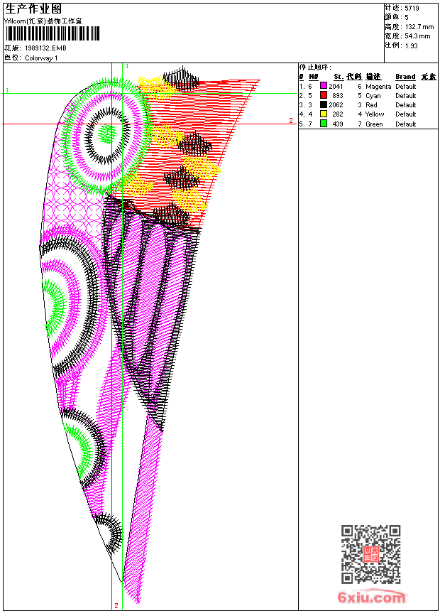Viewport: 440px width, 611px height.
Task: Click the N# column header
Action: 314,77
